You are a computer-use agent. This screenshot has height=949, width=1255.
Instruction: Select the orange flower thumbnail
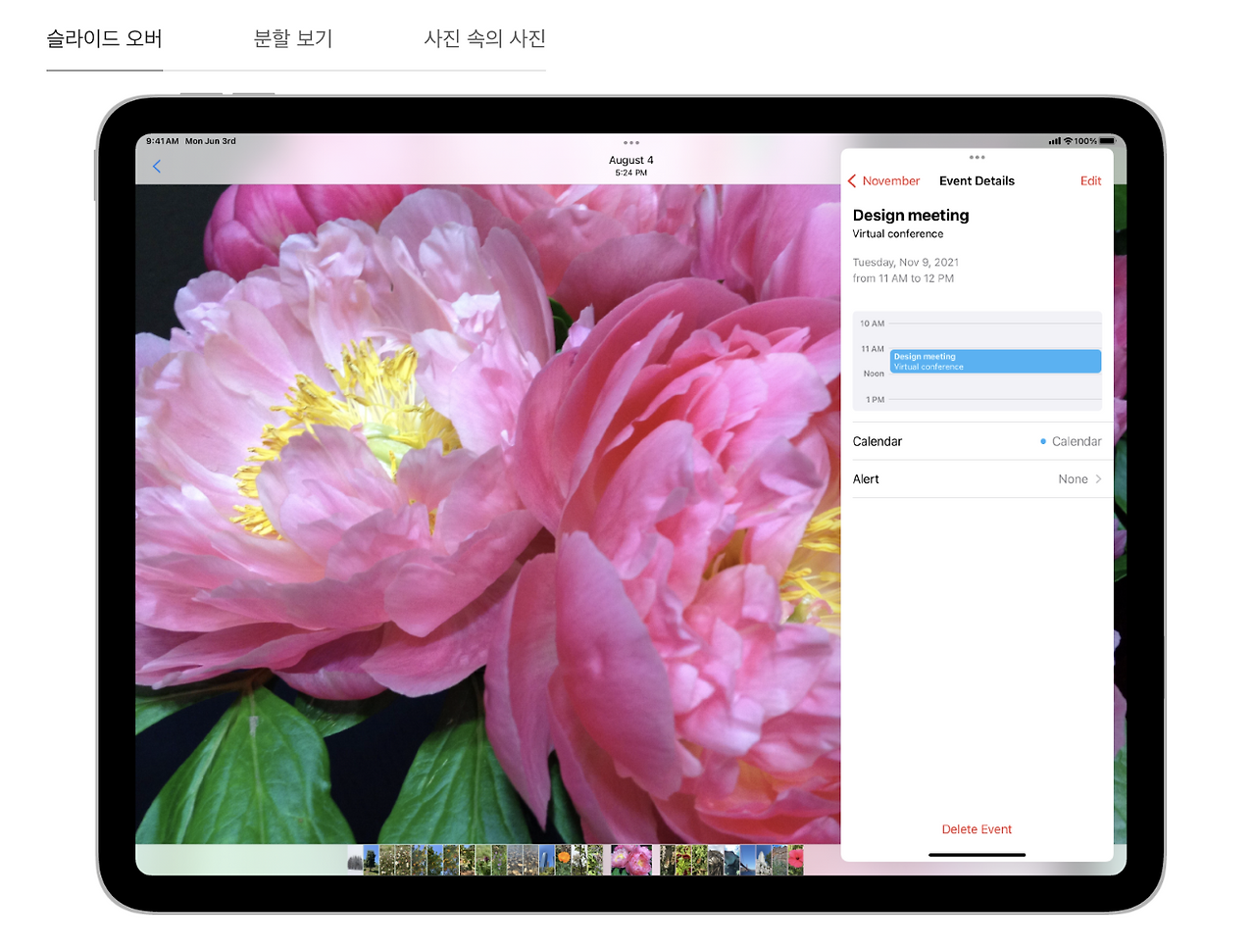coord(563,860)
